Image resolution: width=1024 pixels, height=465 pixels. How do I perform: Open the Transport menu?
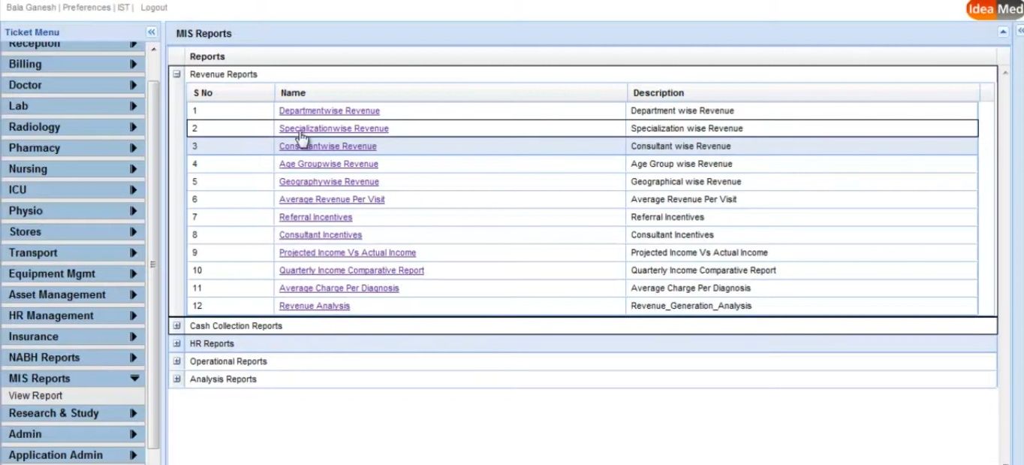pyautogui.click(x=73, y=253)
